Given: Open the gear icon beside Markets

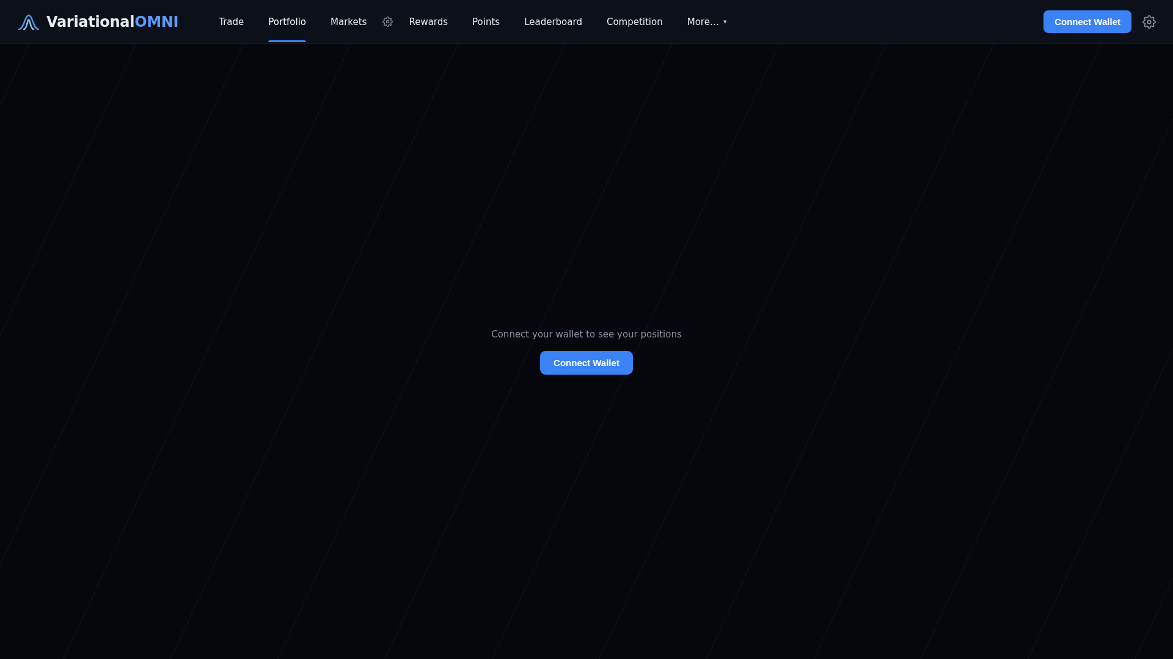Looking at the screenshot, I should point(387,22).
